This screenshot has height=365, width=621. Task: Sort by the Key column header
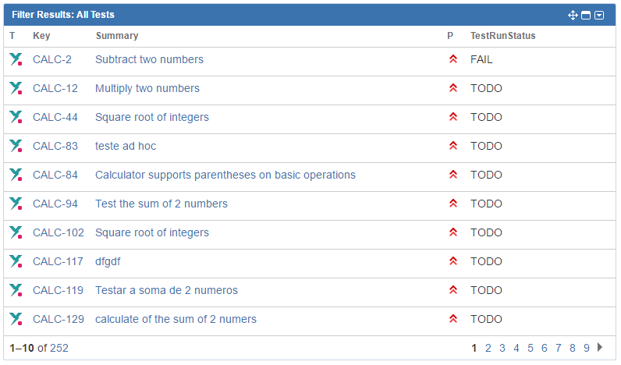click(41, 36)
